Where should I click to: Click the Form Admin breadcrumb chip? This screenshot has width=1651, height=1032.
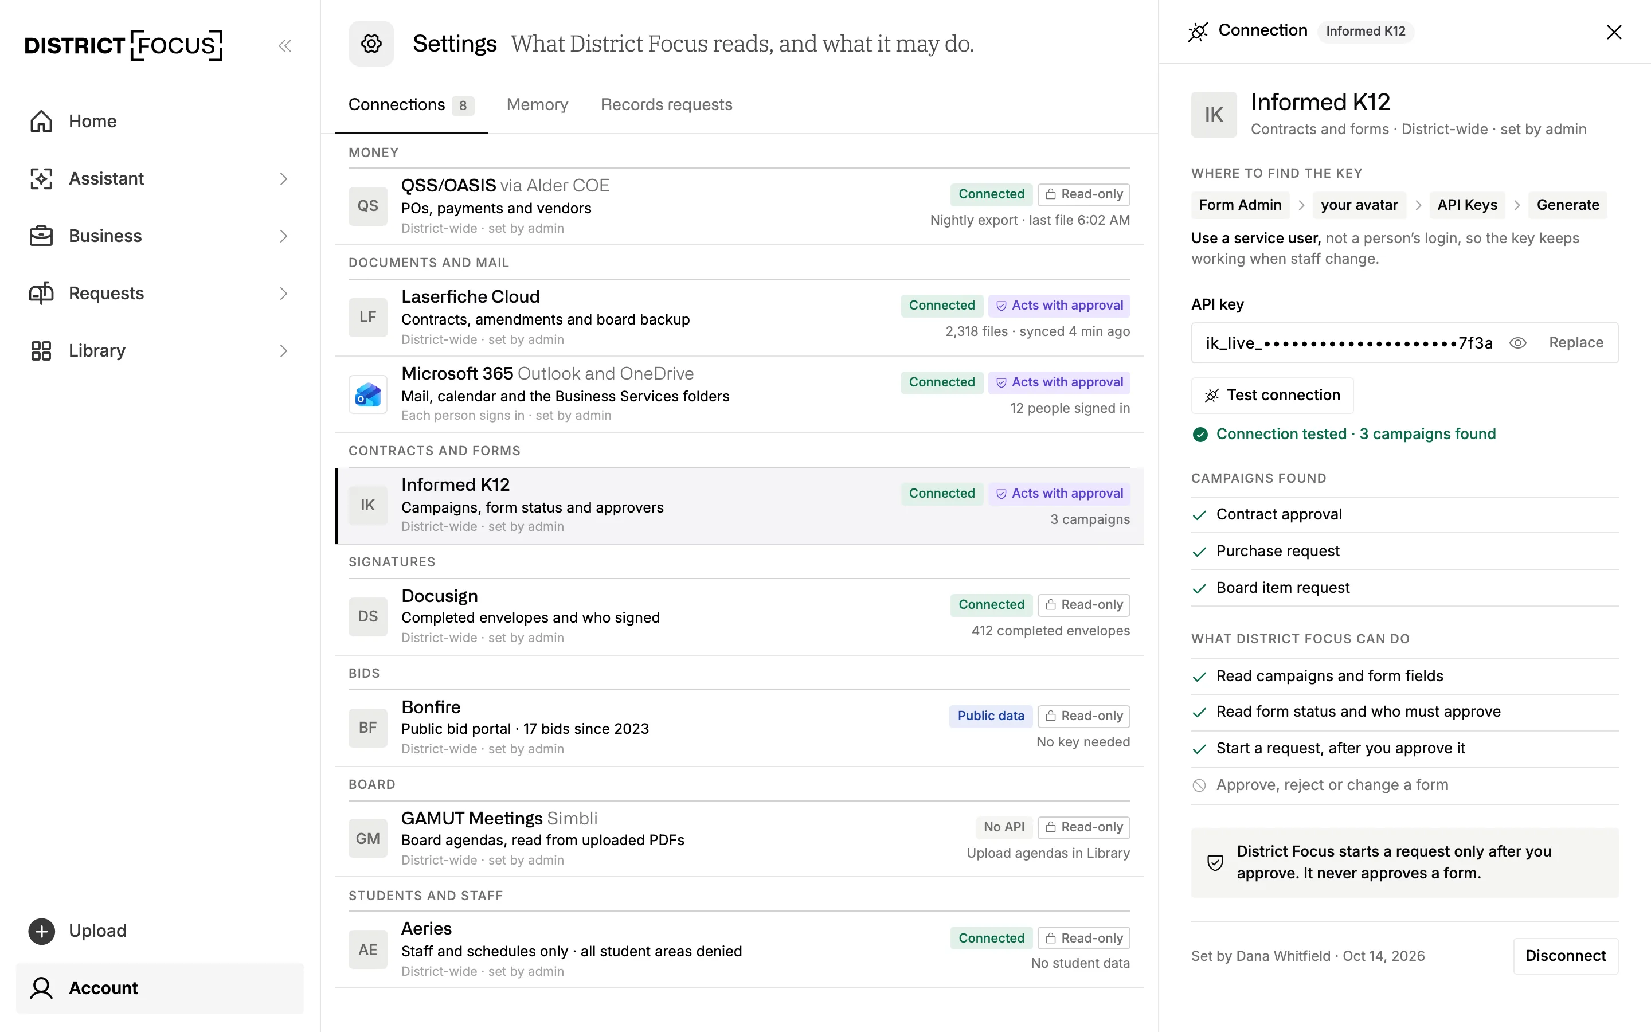click(1241, 205)
